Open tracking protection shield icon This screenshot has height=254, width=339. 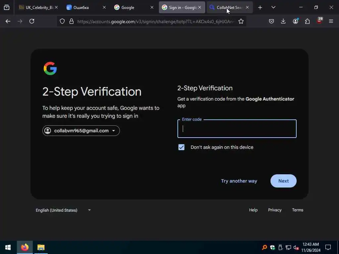[62, 21]
